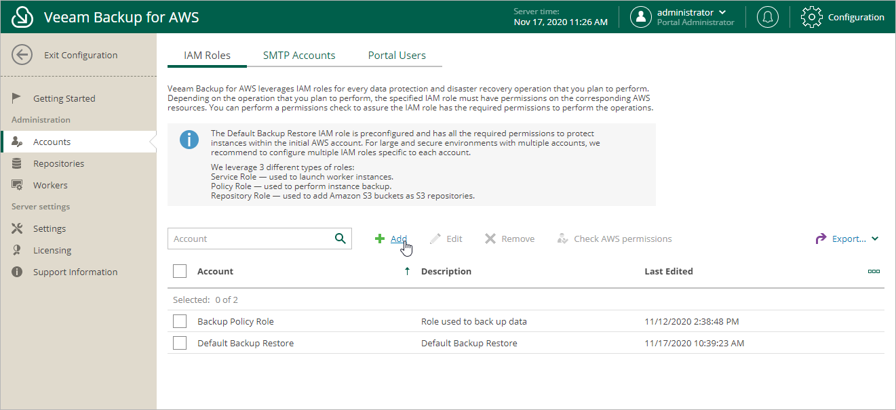
Task: Click the Licensing badge icon
Action: [x=17, y=250]
